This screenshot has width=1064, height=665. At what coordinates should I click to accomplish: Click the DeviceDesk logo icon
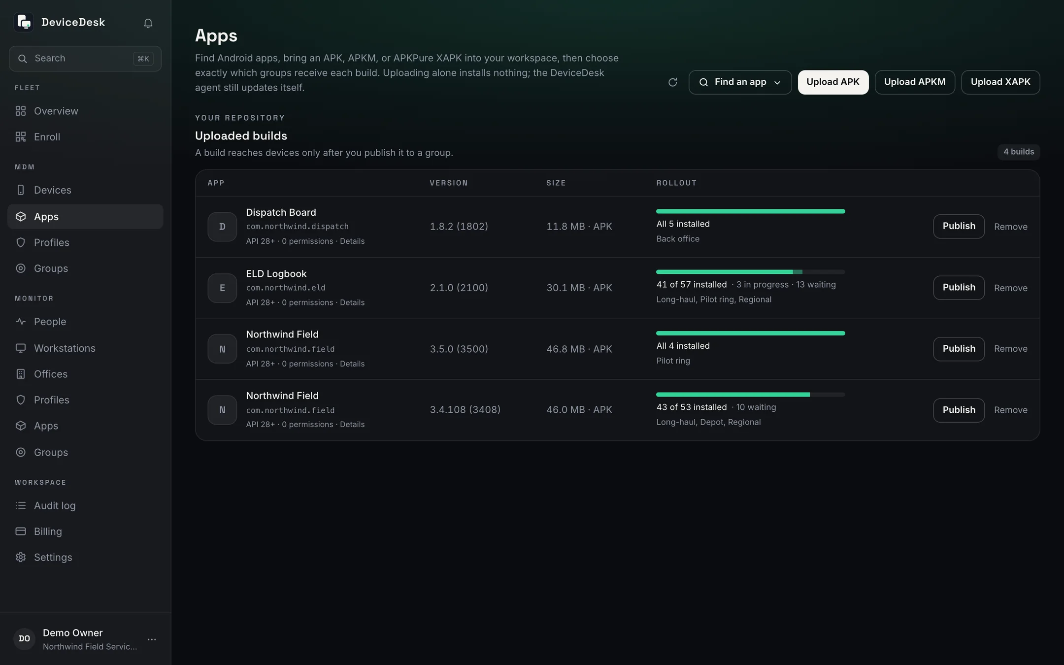(24, 22)
